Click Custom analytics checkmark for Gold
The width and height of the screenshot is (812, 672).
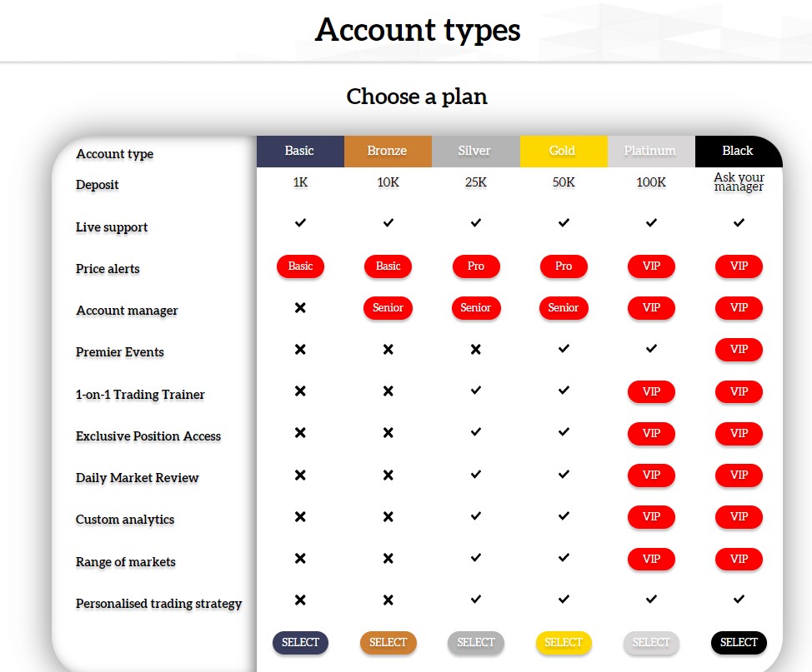point(564,515)
